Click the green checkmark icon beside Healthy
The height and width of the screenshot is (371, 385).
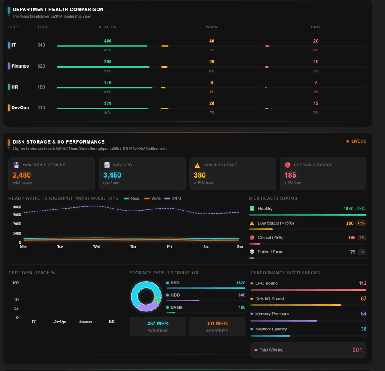(x=252, y=209)
